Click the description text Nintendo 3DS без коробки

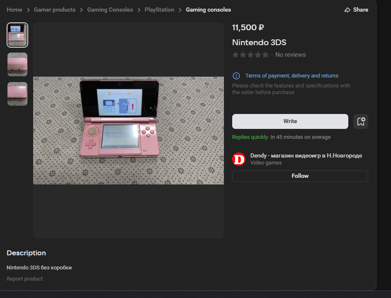click(x=39, y=268)
